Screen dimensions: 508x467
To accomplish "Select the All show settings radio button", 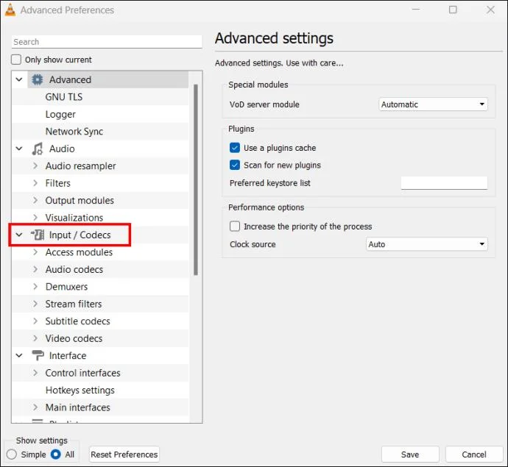I will click(55, 454).
